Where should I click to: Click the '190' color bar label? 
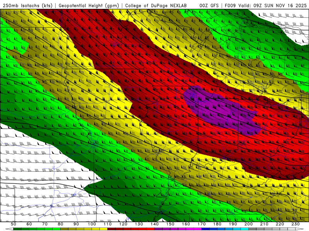click(233, 224)
